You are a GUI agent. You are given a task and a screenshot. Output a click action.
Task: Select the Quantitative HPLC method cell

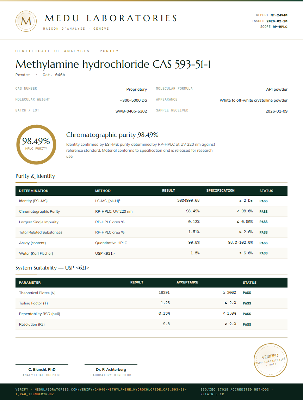point(111,243)
